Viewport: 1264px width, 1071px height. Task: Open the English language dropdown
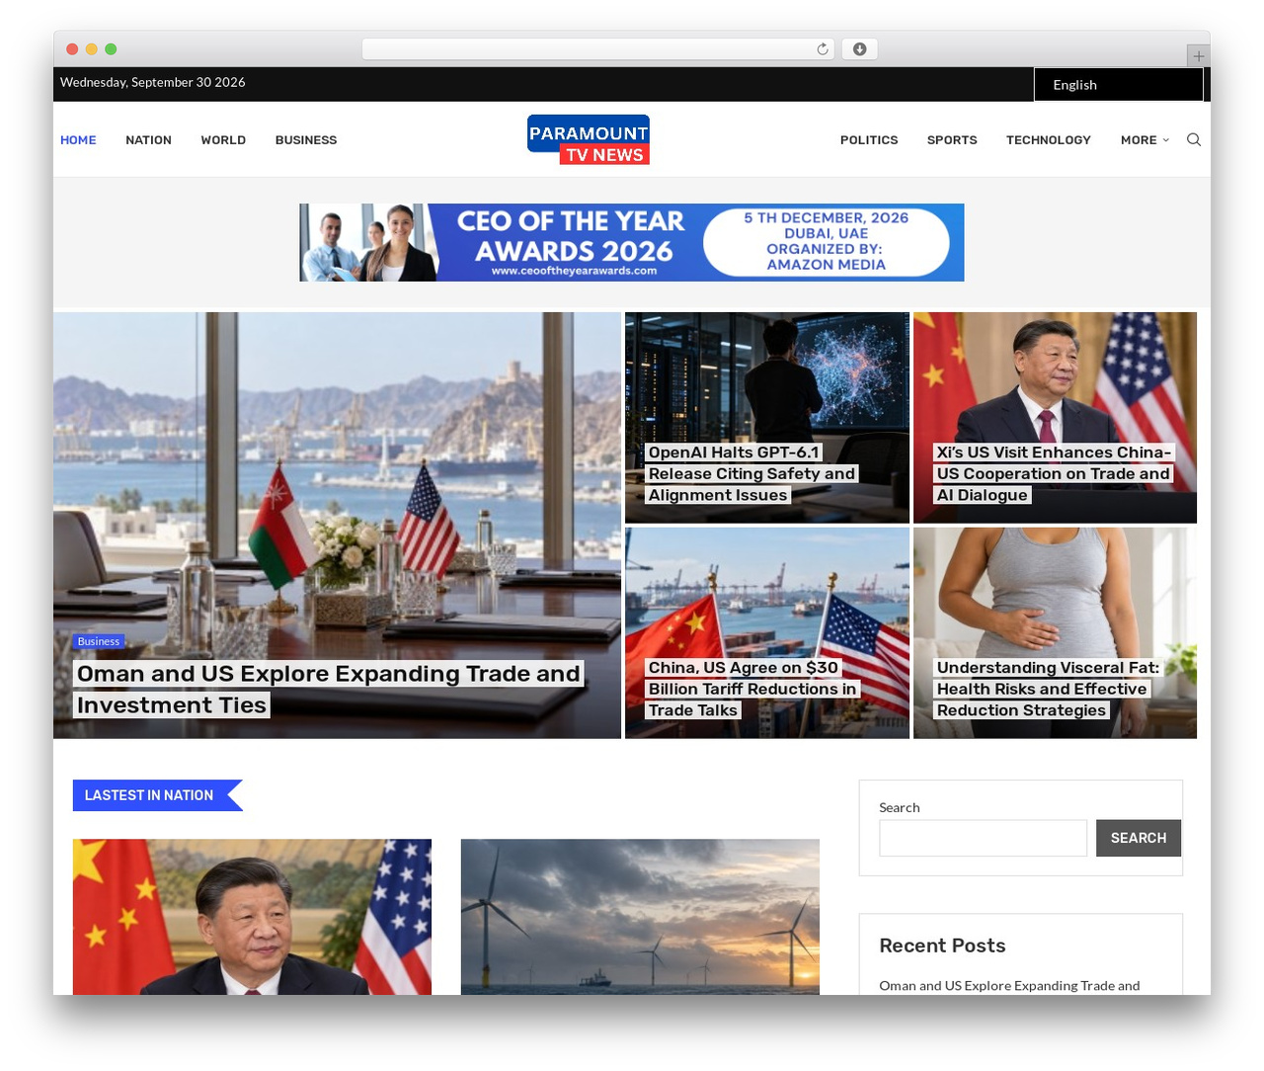click(1118, 85)
